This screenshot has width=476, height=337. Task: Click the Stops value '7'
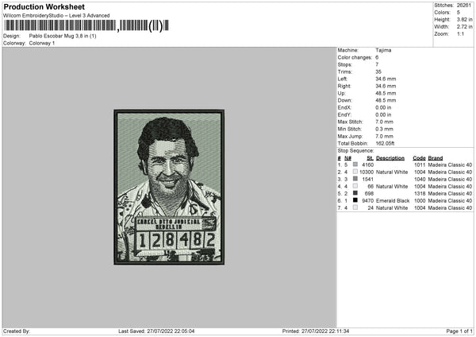click(377, 64)
